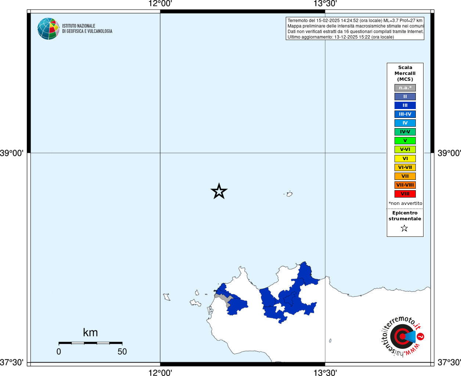The height and width of the screenshot is (376, 461).
Task: Click the 'Scala Mercalli (MCS)' legend title
Action: point(405,73)
